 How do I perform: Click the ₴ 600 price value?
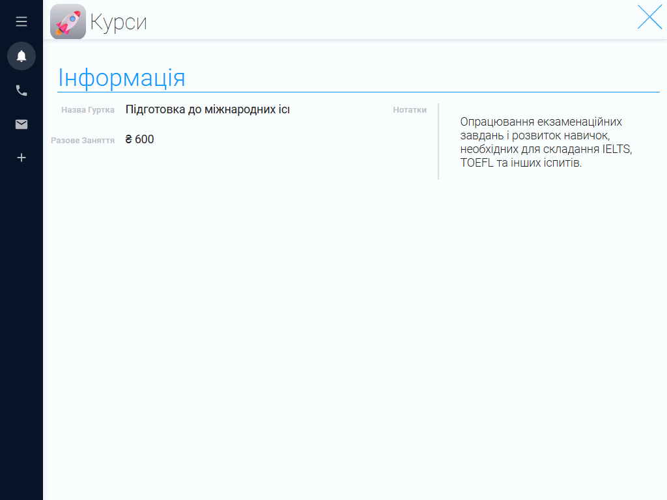tap(139, 139)
